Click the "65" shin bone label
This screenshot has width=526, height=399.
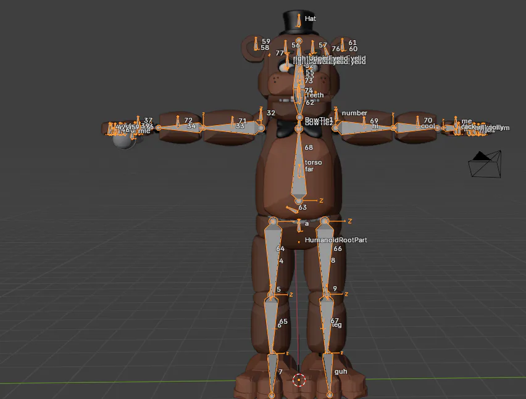point(283,321)
